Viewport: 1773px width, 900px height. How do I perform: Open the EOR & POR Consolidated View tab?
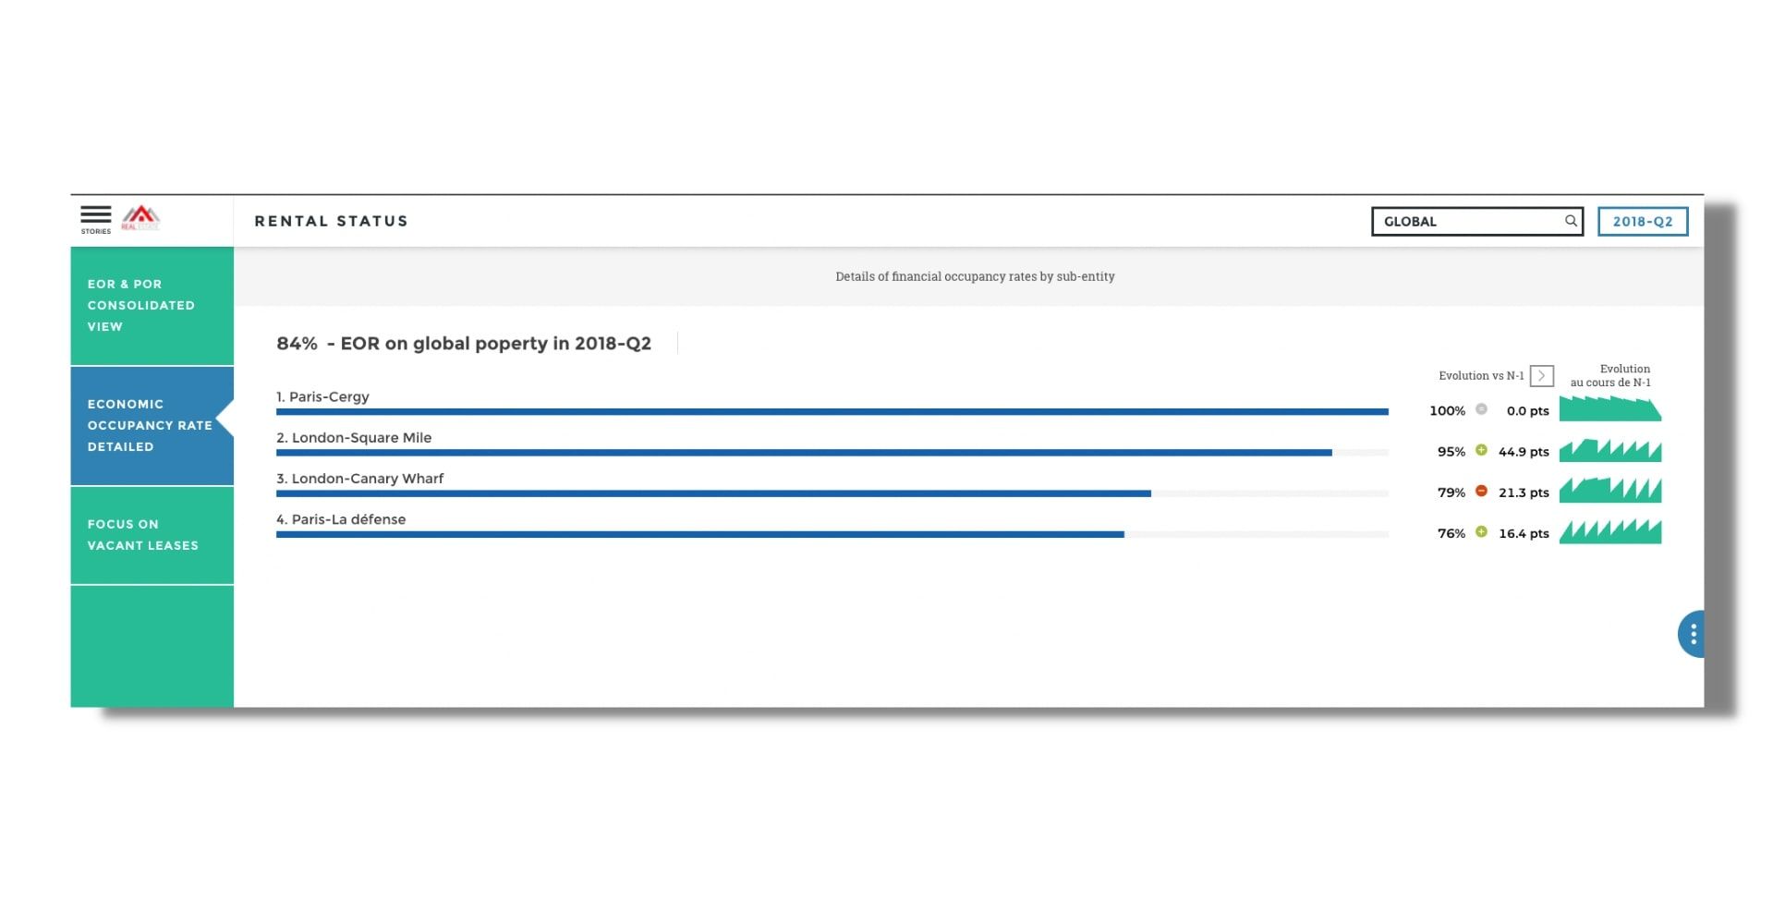[x=152, y=306]
